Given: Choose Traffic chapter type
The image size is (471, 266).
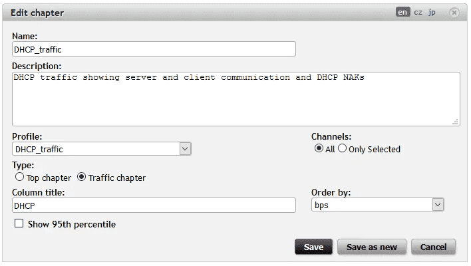Looking at the screenshot, I should 82,178.
